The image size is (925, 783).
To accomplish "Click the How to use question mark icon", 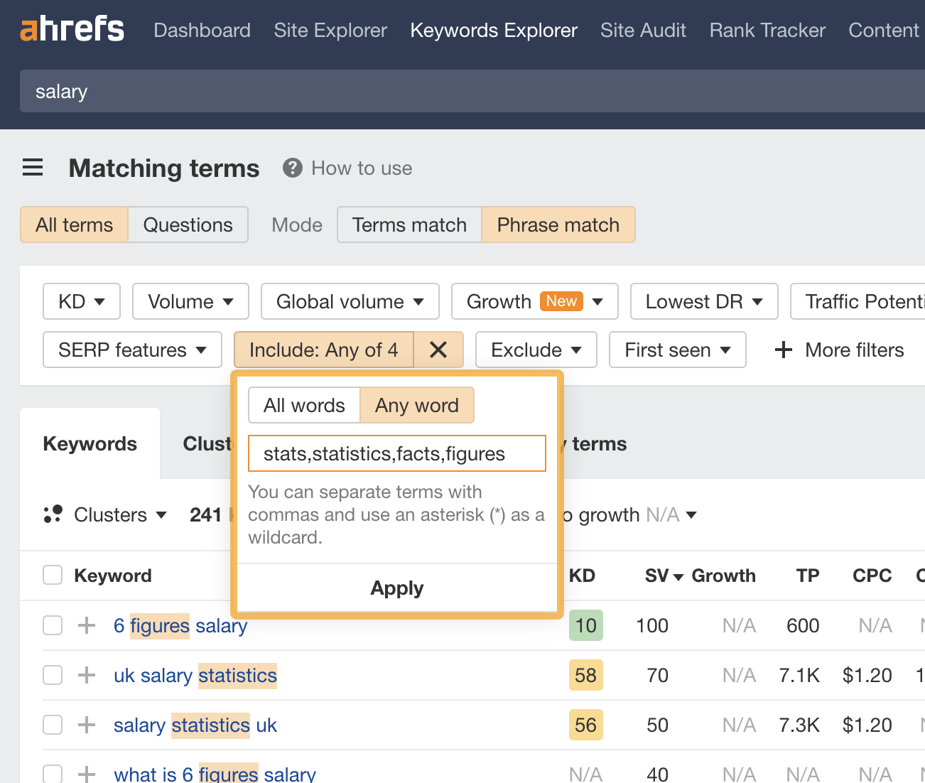I will tap(292, 168).
